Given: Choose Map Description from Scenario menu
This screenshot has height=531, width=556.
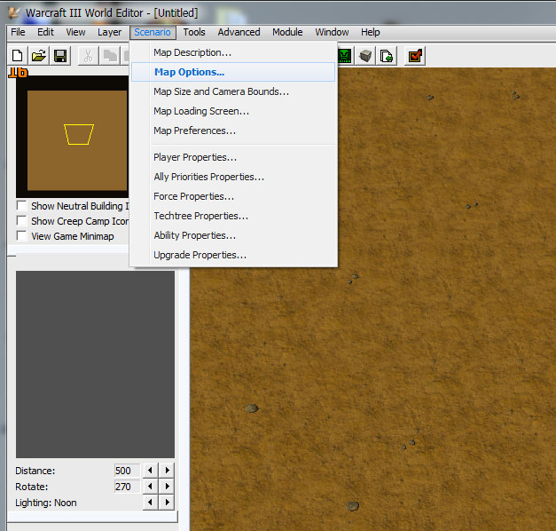Looking at the screenshot, I should pyautogui.click(x=233, y=52).
